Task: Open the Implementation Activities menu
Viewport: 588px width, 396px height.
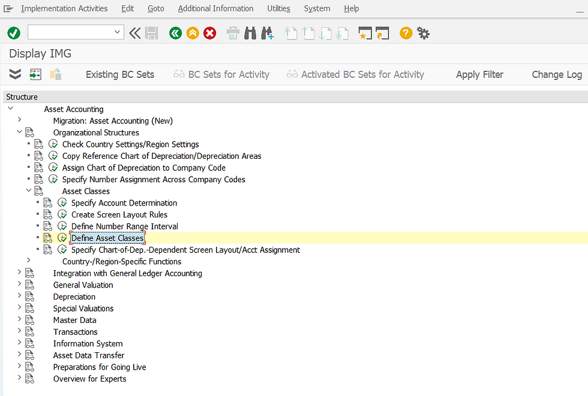Action: pos(64,8)
